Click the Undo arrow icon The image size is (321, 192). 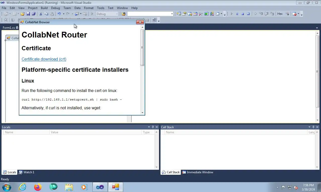pos(59,14)
